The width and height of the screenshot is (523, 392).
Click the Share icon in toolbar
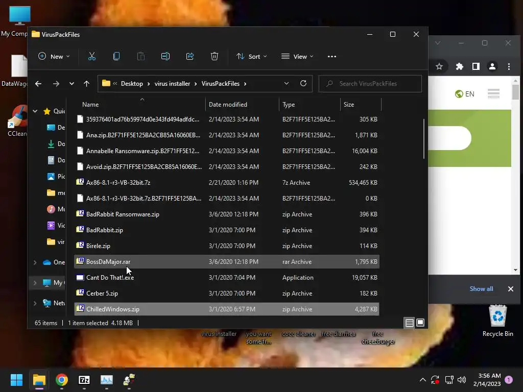pos(190,56)
